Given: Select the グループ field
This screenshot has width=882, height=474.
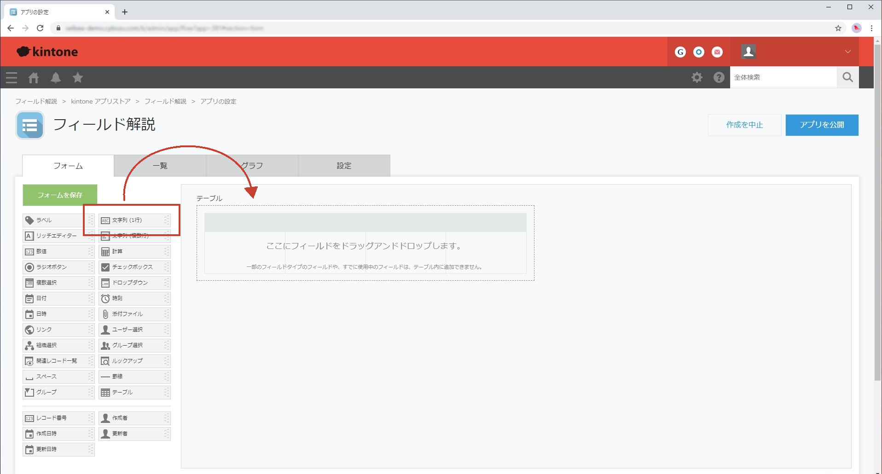Looking at the screenshot, I should 58,392.
